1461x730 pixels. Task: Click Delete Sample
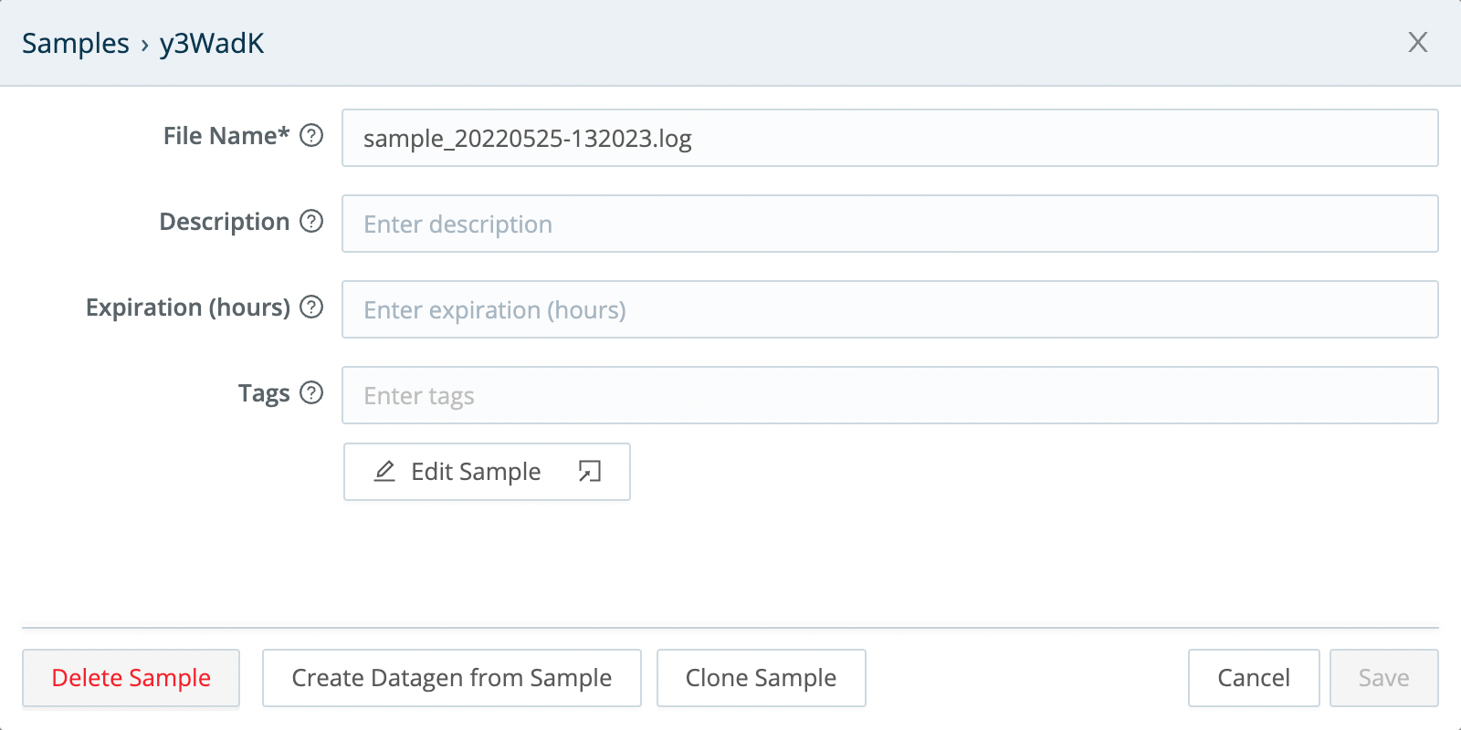131,678
